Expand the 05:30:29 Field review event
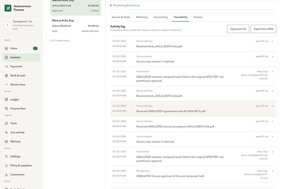 tap(273, 152)
